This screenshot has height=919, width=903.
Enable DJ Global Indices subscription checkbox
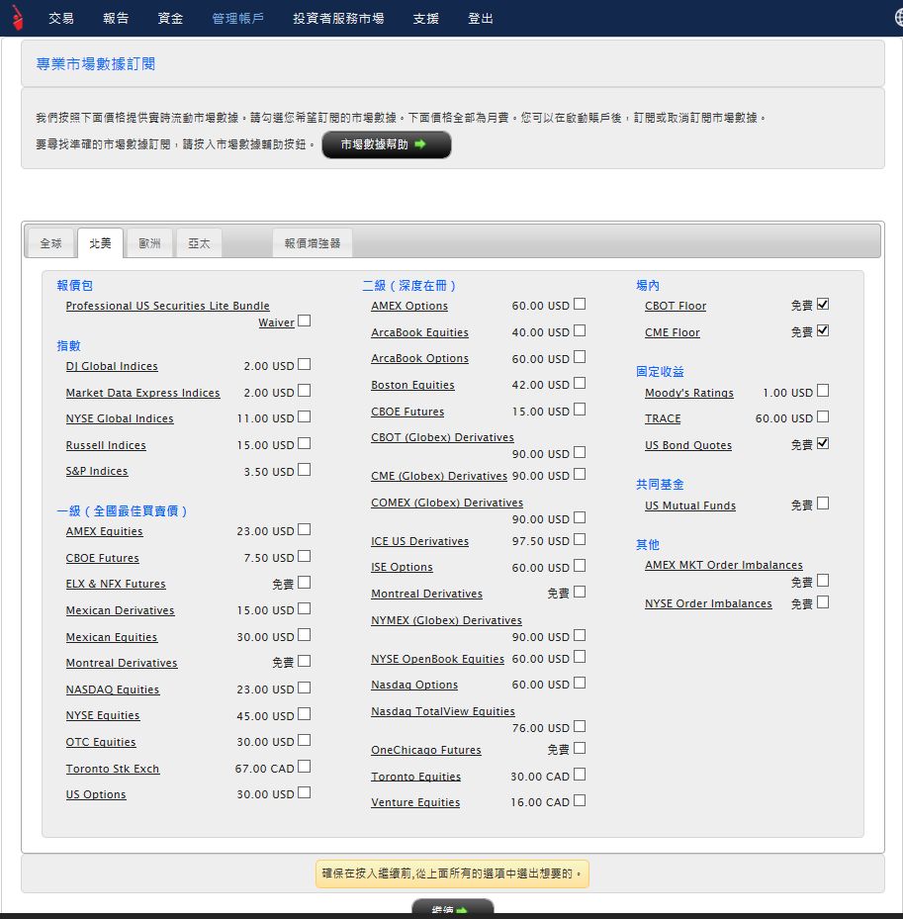pos(304,365)
